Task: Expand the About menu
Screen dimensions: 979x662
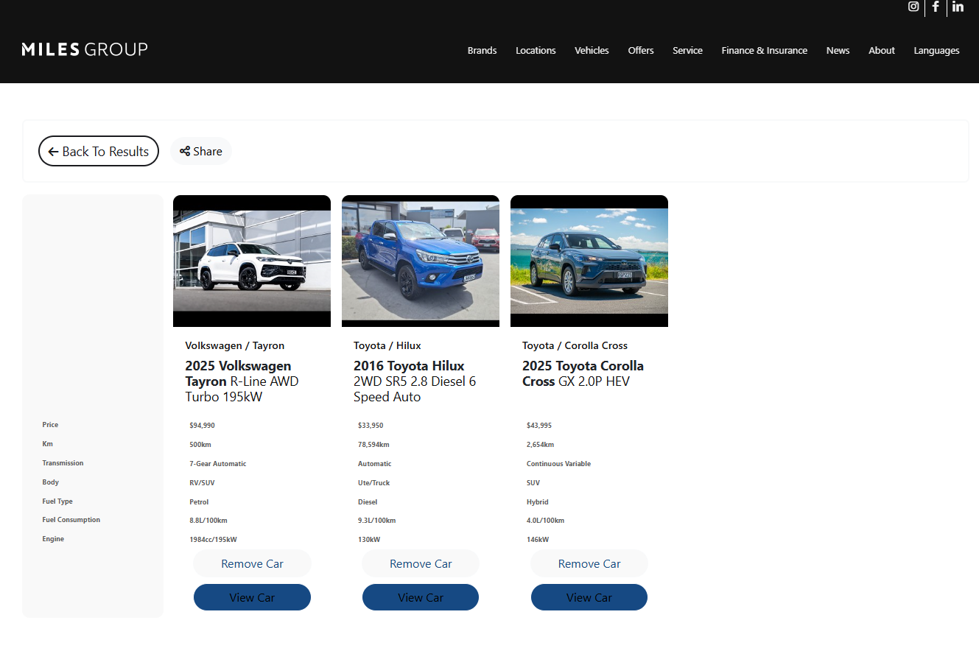Action: tap(881, 50)
